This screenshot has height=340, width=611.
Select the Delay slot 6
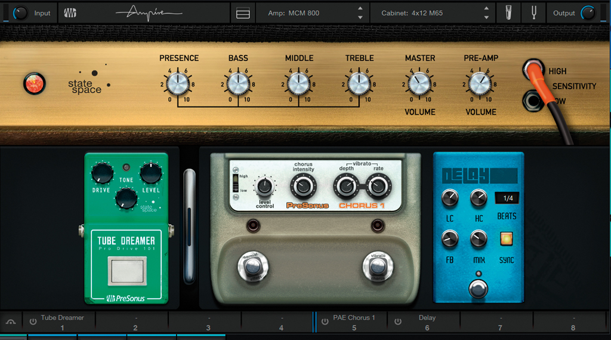[424, 322]
